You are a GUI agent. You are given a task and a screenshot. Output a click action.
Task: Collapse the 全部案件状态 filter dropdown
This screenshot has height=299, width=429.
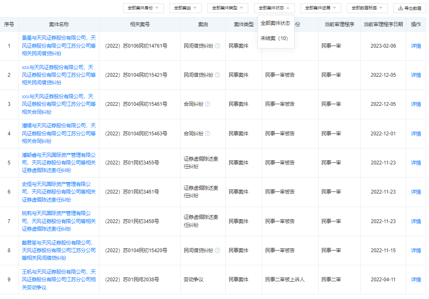[274, 8]
